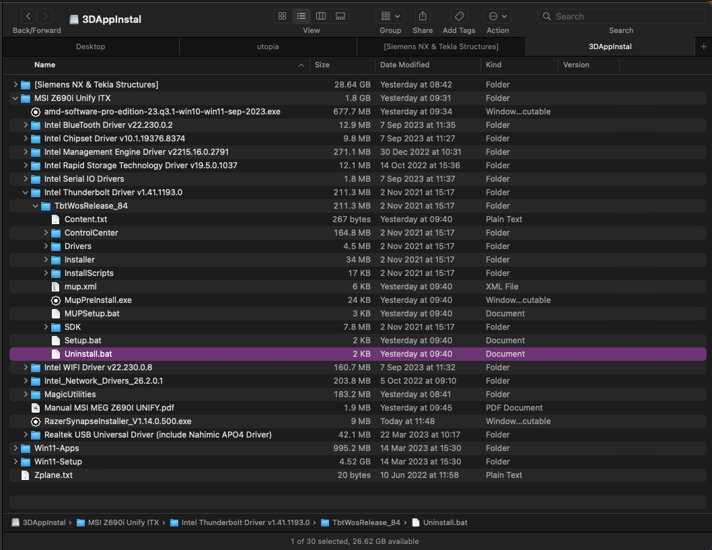Viewport: 712px width, 550px height.
Task: Switch to icon view in the toolbar
Action: (x=282, y=15)
